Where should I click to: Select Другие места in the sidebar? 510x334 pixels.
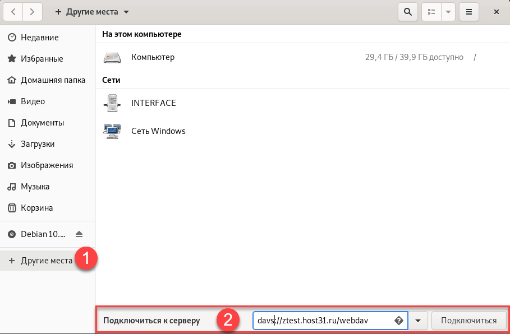point(48,260)
